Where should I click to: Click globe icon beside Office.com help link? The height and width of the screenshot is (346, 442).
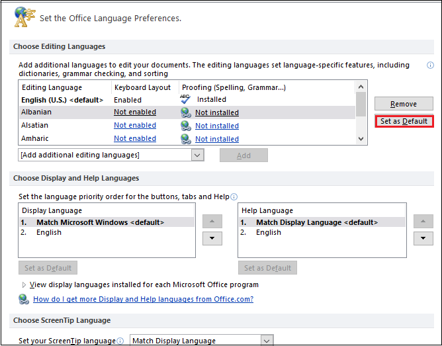point(24,299)
